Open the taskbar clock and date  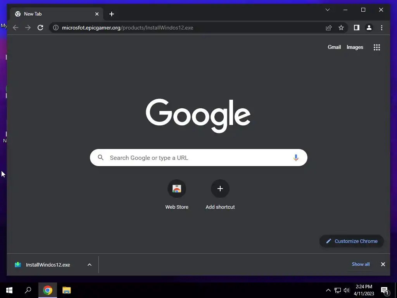pyautogui.click(x=364, y=290)
